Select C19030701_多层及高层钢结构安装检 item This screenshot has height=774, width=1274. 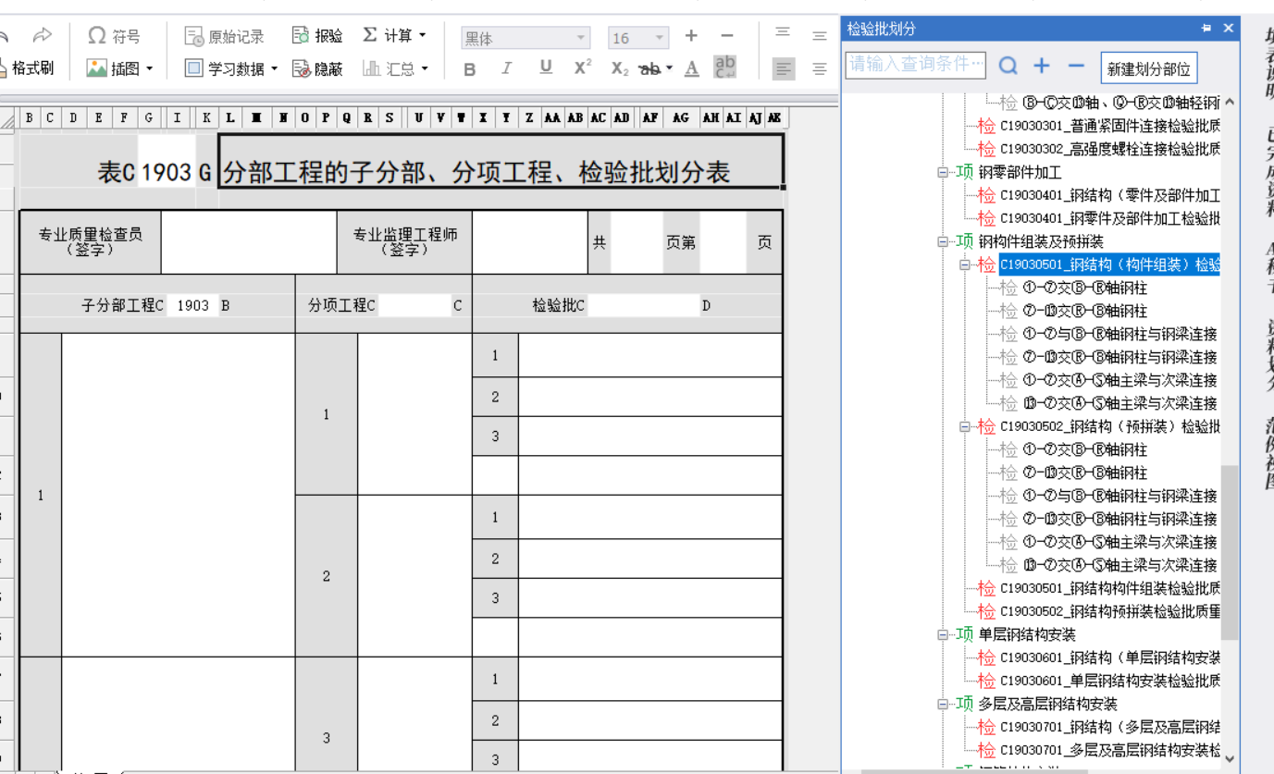1109,750
